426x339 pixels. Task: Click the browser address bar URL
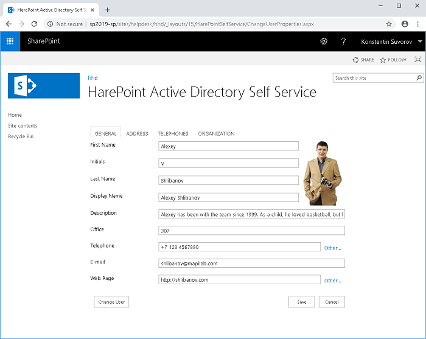201,24
